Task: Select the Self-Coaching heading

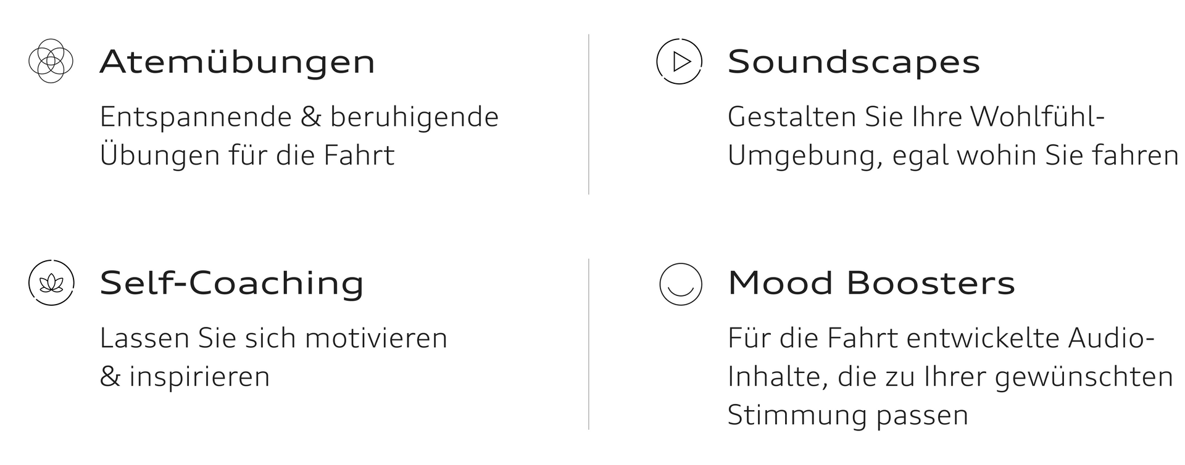Action: click(232, 283)
